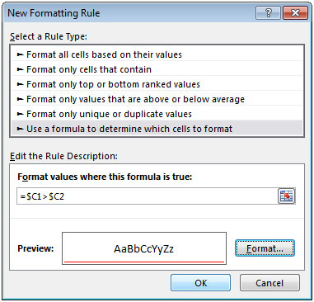Close the New Formatting Rule dialog
Viewport: 314px width, 302px height.
click(295, 12)
